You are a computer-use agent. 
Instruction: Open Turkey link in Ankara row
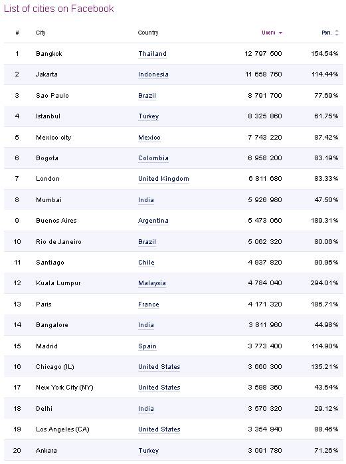click(149, 451)
